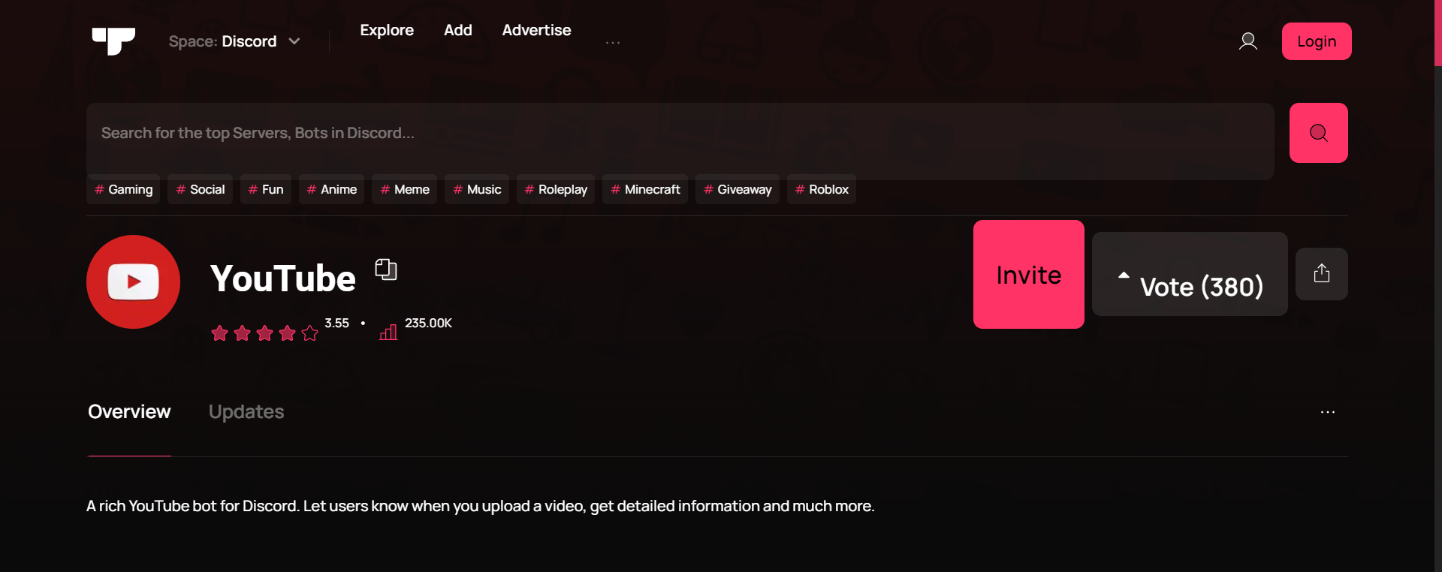Select the Social tag
Viewport: 1442px width, 572px height.
(x=200, y=189)
